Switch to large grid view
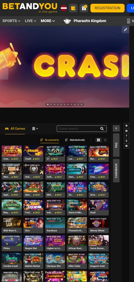Image resolution: width=134 pixels, height=282 pixels. (x=99, y=140)
